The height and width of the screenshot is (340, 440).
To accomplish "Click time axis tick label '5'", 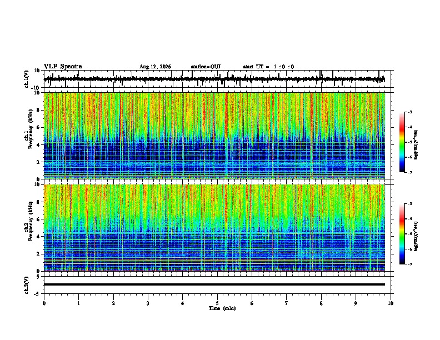I will tap(217, 303).
